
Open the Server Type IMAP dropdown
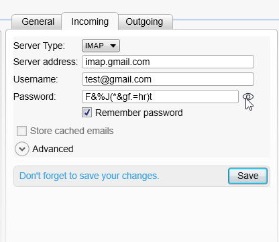101,46
